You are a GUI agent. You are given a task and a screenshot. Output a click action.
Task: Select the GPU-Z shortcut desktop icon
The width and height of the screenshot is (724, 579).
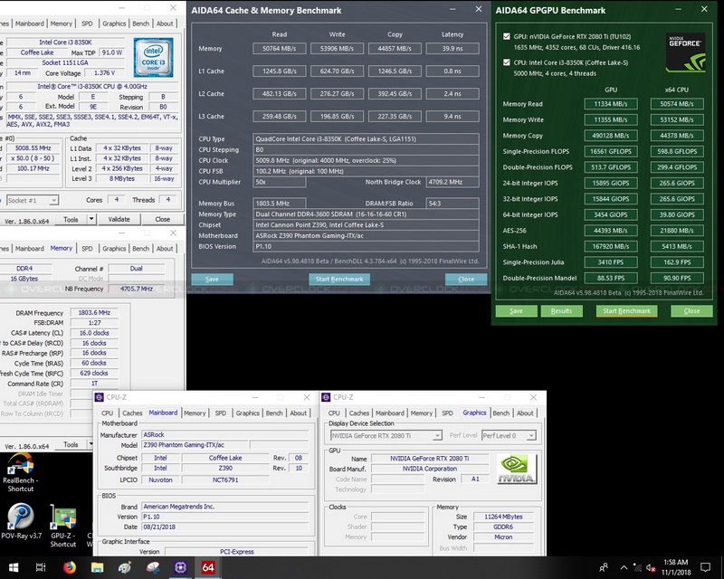62,526
